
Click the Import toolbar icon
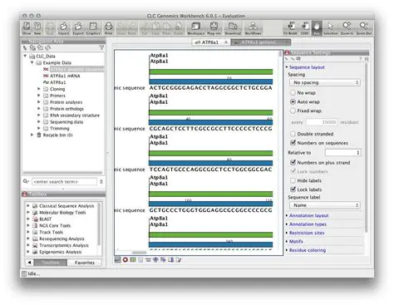(63, 28)
